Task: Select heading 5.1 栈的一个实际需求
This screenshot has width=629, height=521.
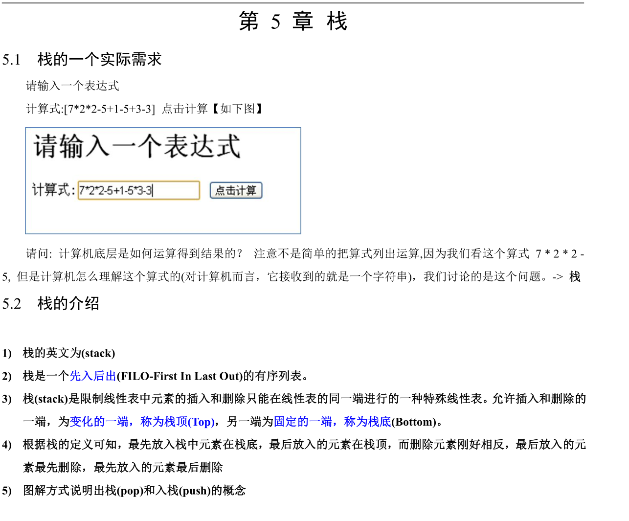Action: pos(82,60)
